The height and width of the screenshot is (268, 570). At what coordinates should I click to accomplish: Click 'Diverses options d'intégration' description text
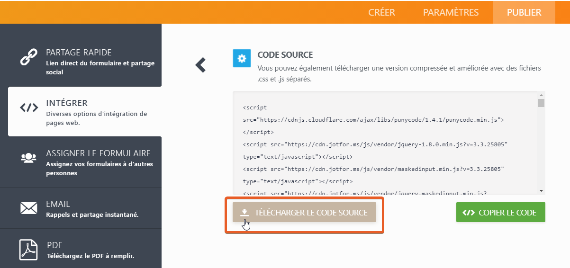pyautogui.click(x=96, y=118)
